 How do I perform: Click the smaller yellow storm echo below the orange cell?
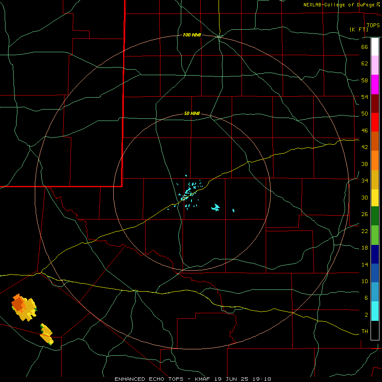click(x=46, y=334)
